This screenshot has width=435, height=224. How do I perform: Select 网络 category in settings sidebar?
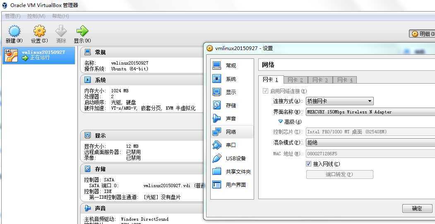click(x=232, y=132)
